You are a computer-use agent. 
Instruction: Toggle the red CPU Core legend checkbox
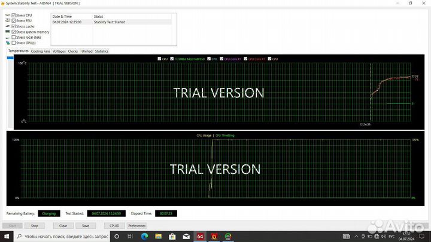[x=245, y=59]
